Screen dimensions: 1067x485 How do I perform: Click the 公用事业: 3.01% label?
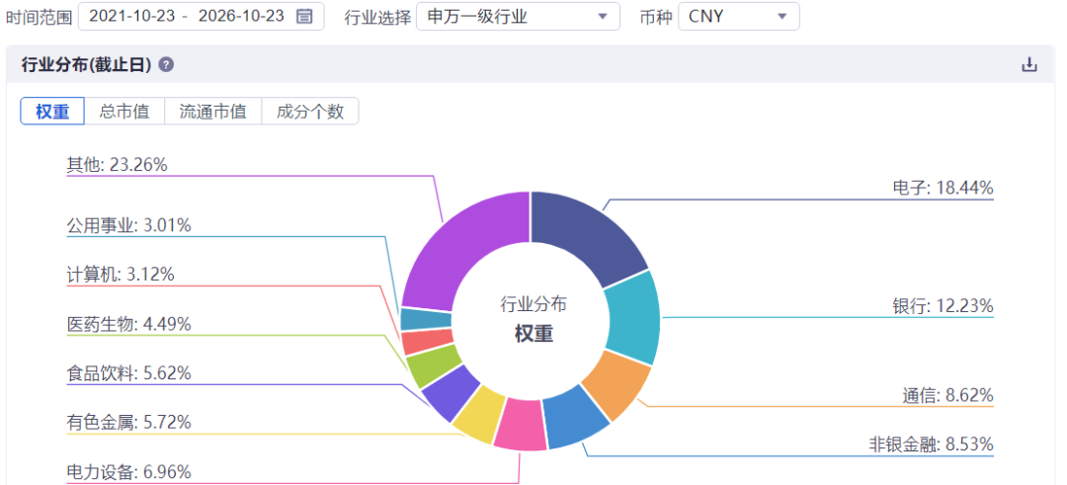point(128,225)
